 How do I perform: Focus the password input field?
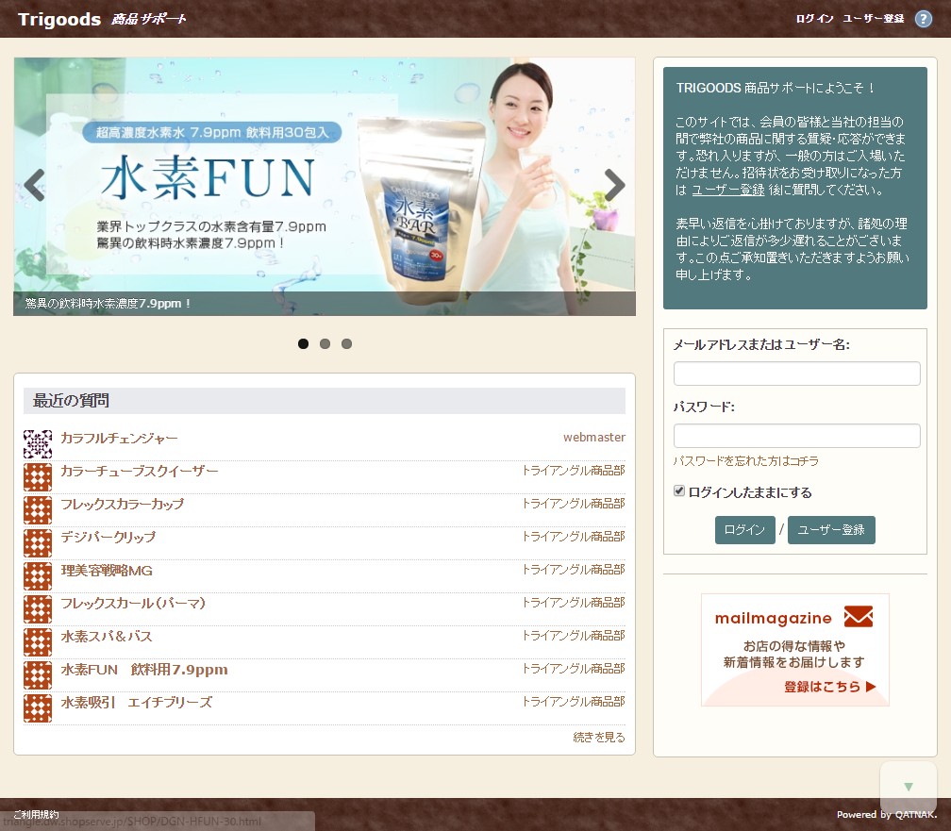[x=796, y=436]
